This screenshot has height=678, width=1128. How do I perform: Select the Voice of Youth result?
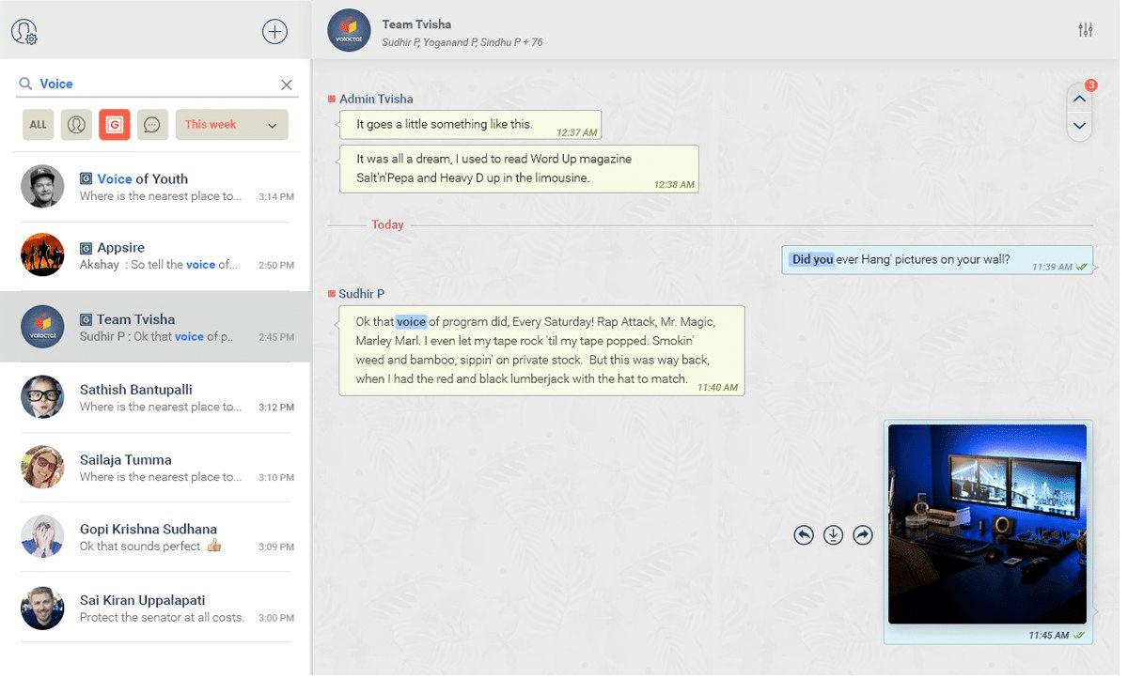click(156, 186)
